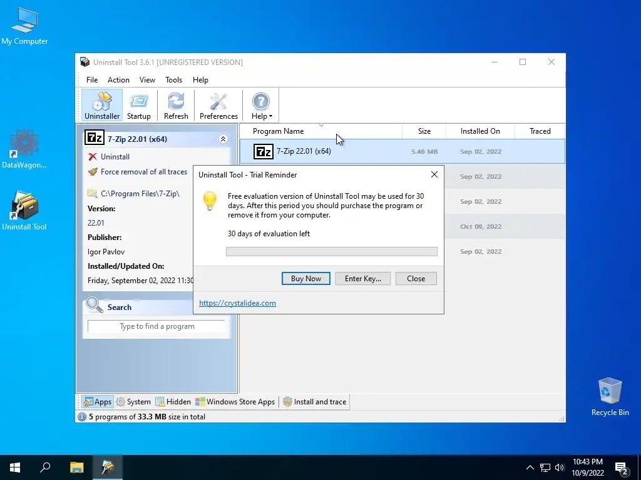
Task: Collapse the 7-Zip details panel
Action: click(x=223, y=139)
